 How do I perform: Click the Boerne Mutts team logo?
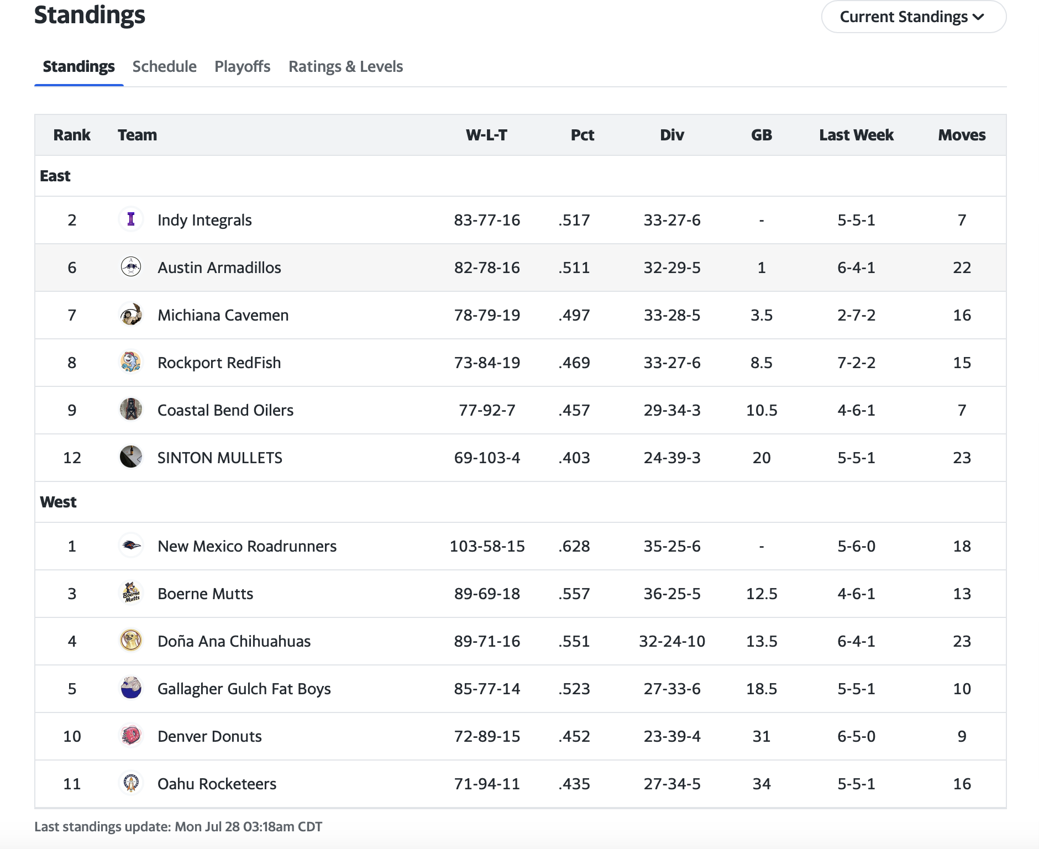(131, 594)
